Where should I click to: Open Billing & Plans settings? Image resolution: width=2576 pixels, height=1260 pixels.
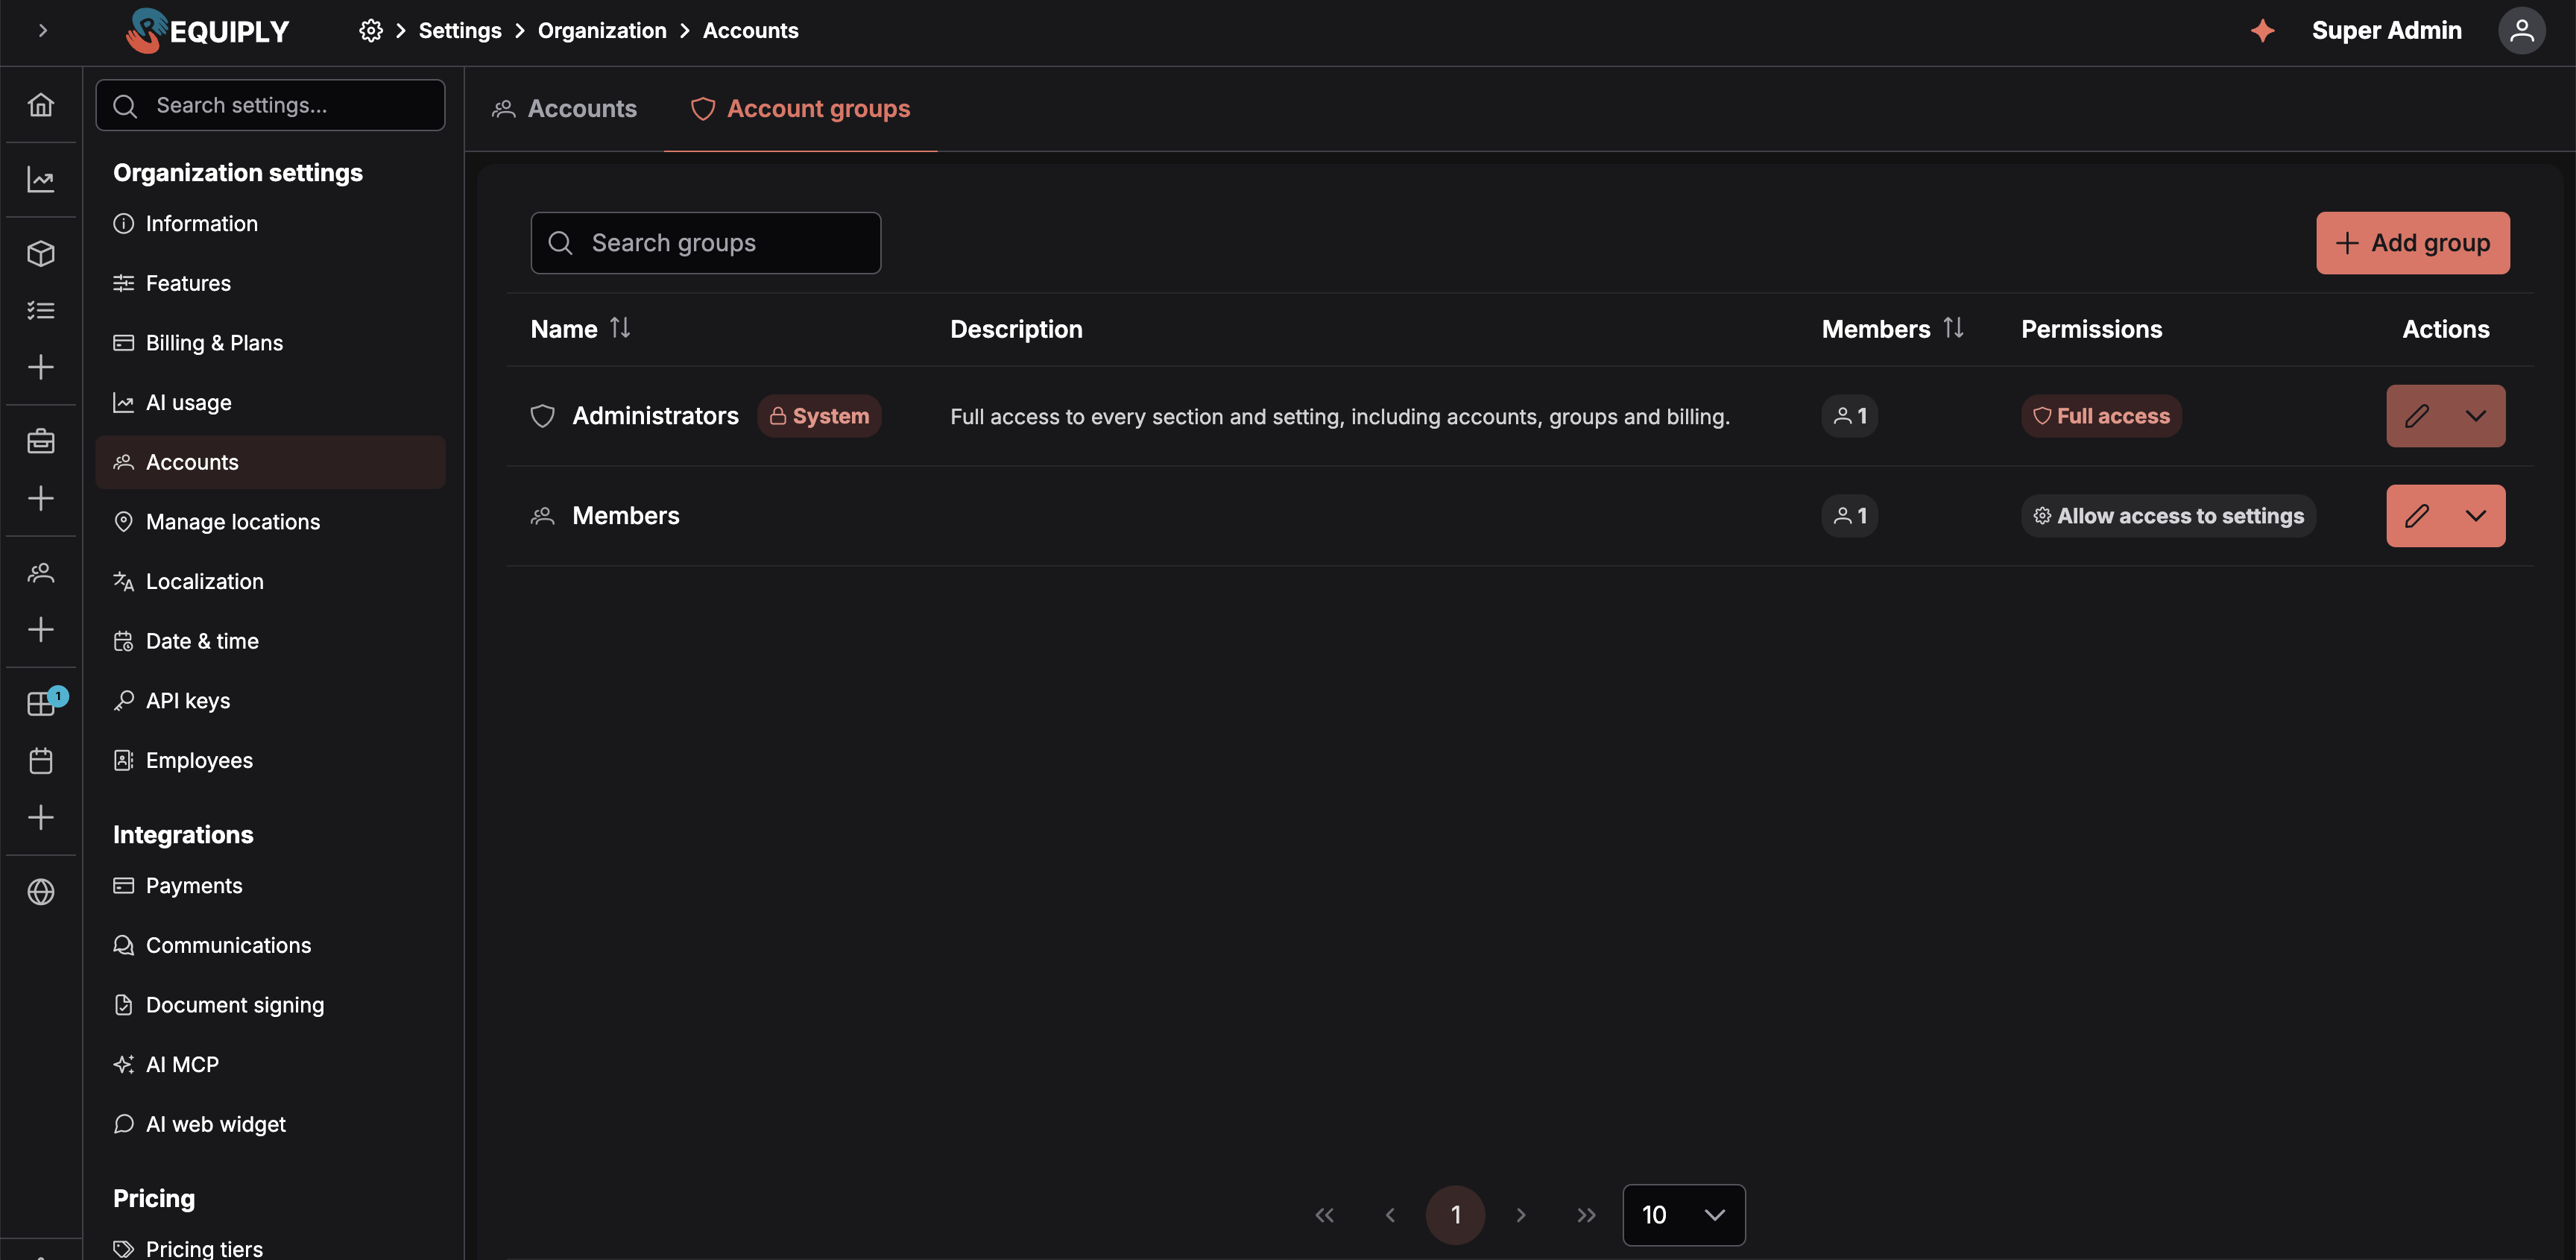[x=270, y=343]
